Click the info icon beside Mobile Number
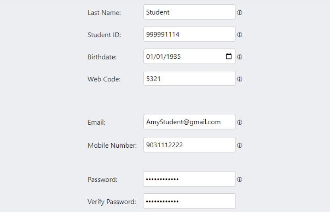 coord(240,146)
